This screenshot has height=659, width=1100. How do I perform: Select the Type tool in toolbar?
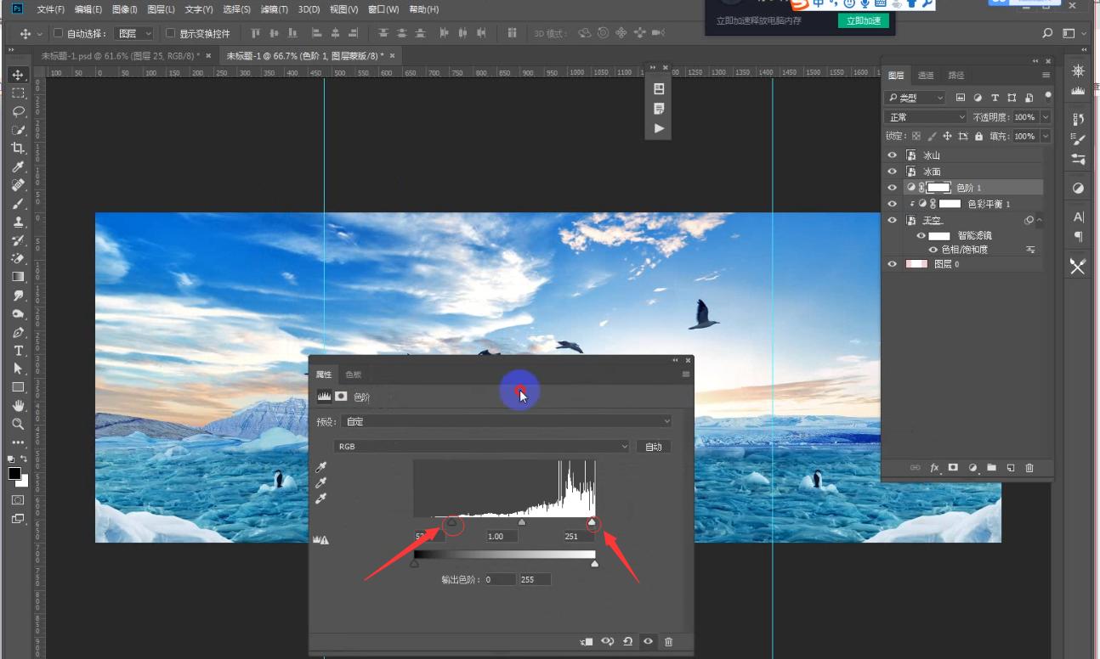tap(18, 351)
